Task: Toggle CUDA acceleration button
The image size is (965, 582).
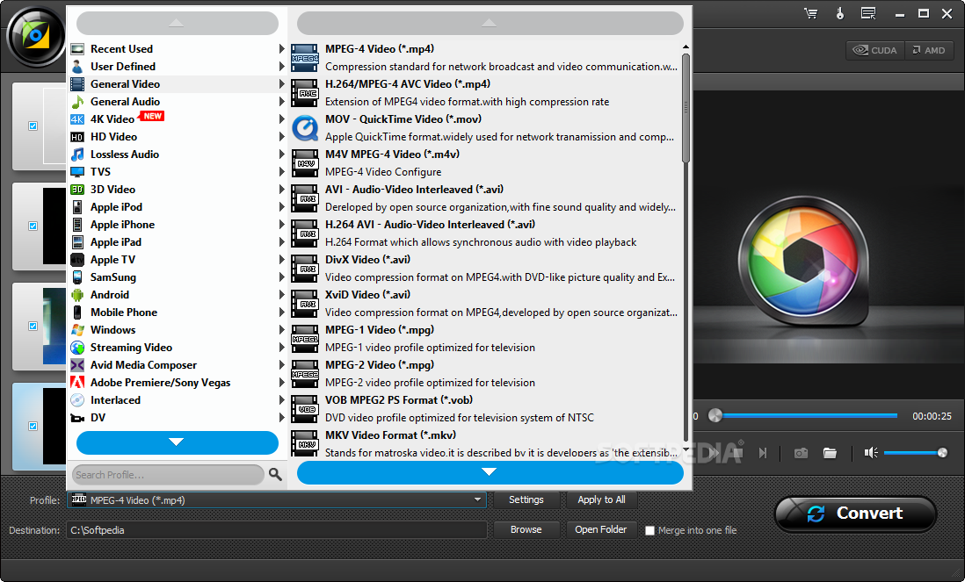Action: coord(875,50)
